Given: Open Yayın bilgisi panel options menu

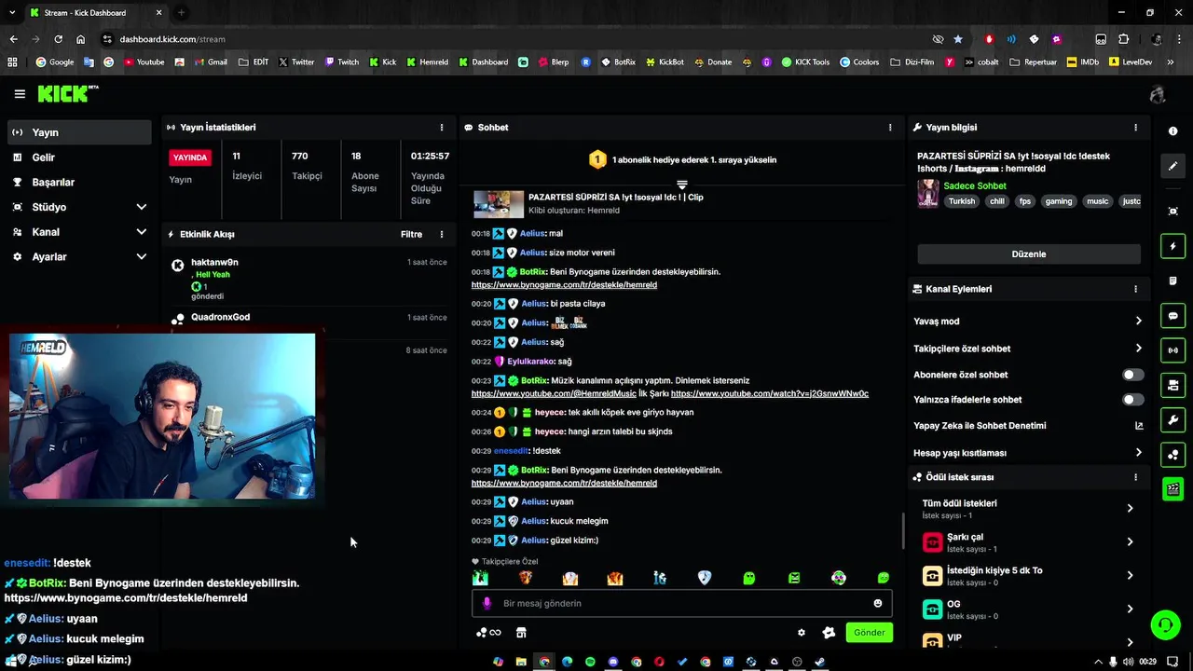Looking at the screenshot, I should point(1135,127).
